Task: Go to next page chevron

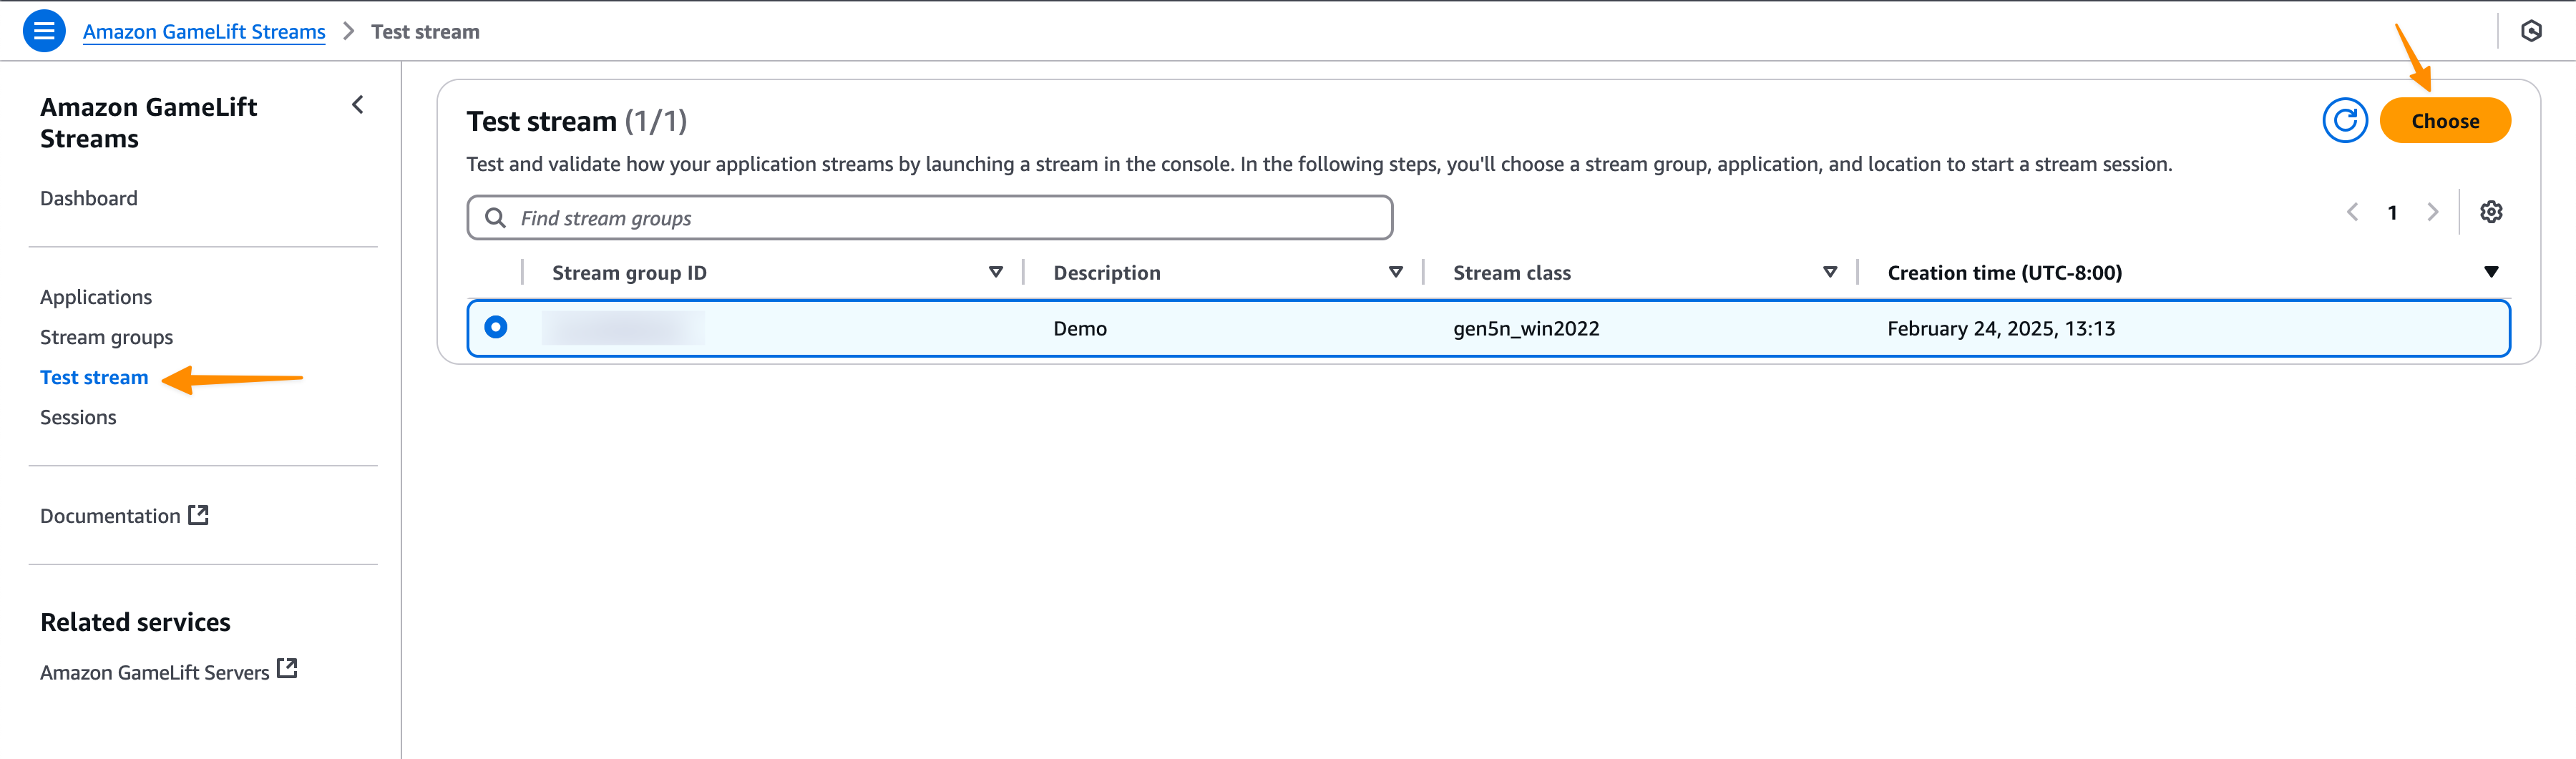Action: 2433,212
